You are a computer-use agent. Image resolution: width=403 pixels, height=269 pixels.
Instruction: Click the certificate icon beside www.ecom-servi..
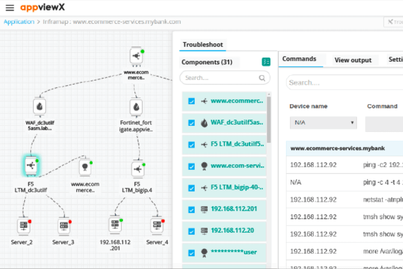click(x=204, y=166)
